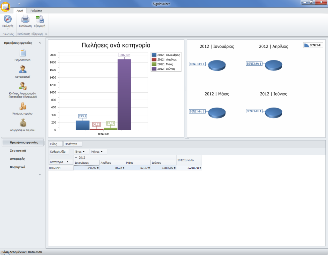Click the Ιούνιος column header
The height and width of the screenshot is (255, 328).
click(x=164, y=163)
